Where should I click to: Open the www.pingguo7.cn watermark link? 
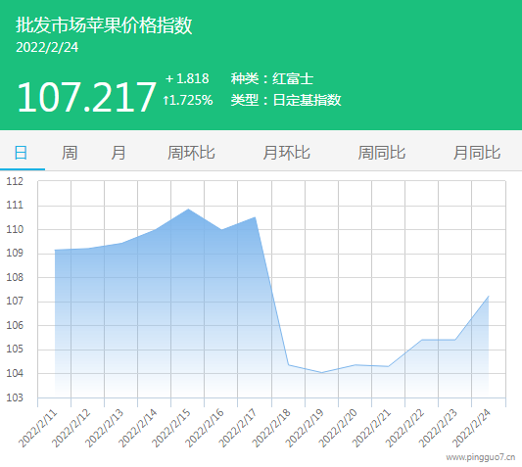click(481, 457)
